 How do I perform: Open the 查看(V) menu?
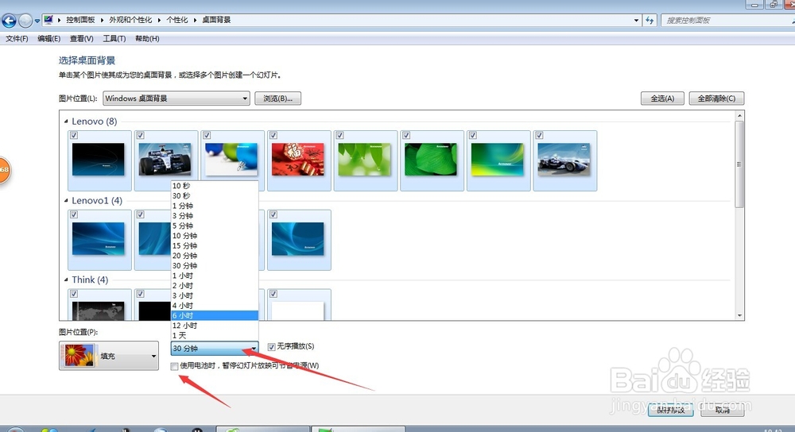81,38
